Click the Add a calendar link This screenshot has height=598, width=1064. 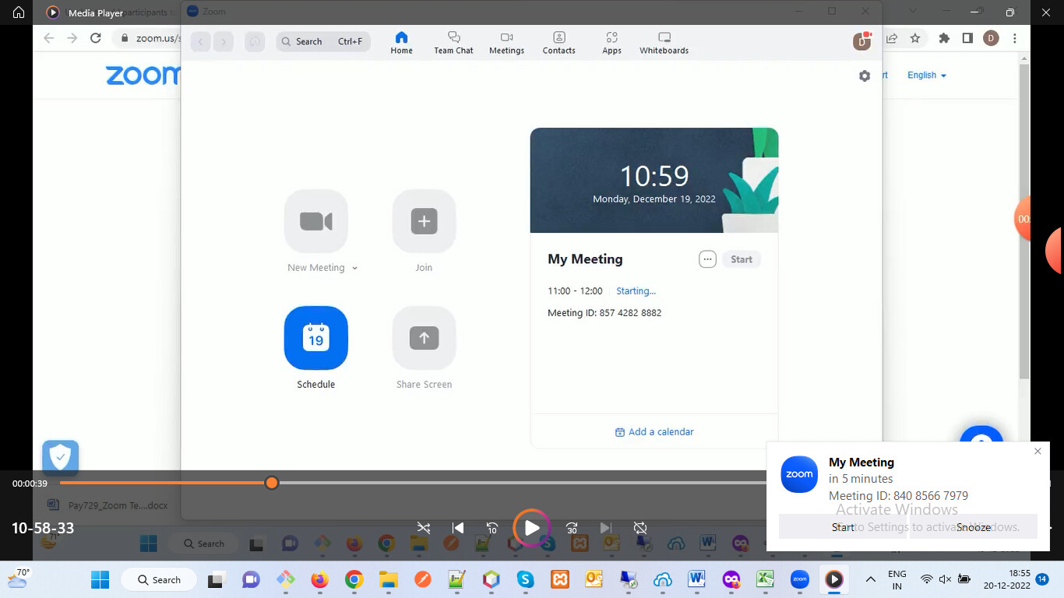click(x=654, y=432)
